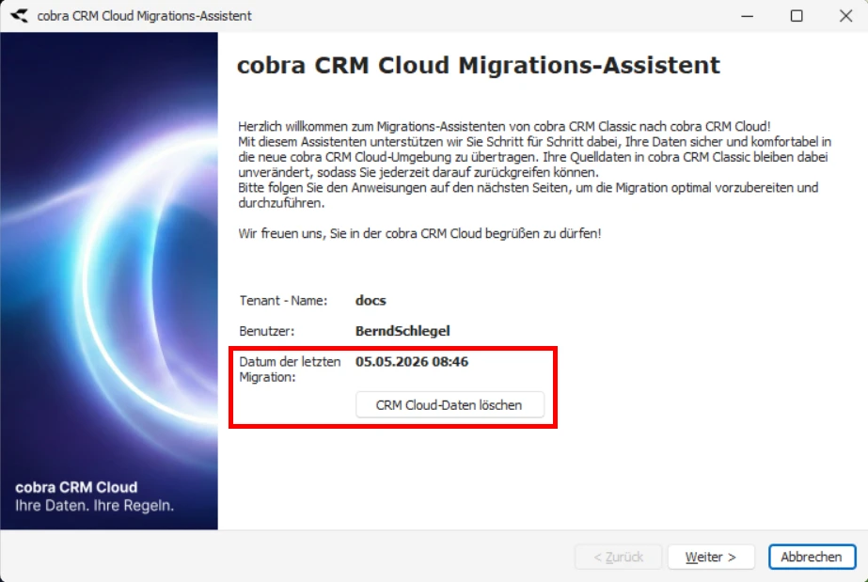Select the migration date '05.05.2026 08:46'
This screenshot has height=582, width=868.
412,361
